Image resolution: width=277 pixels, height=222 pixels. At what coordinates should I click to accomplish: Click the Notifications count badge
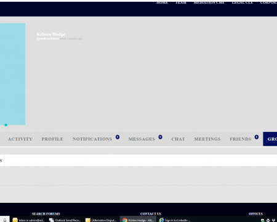coord(118,137)
